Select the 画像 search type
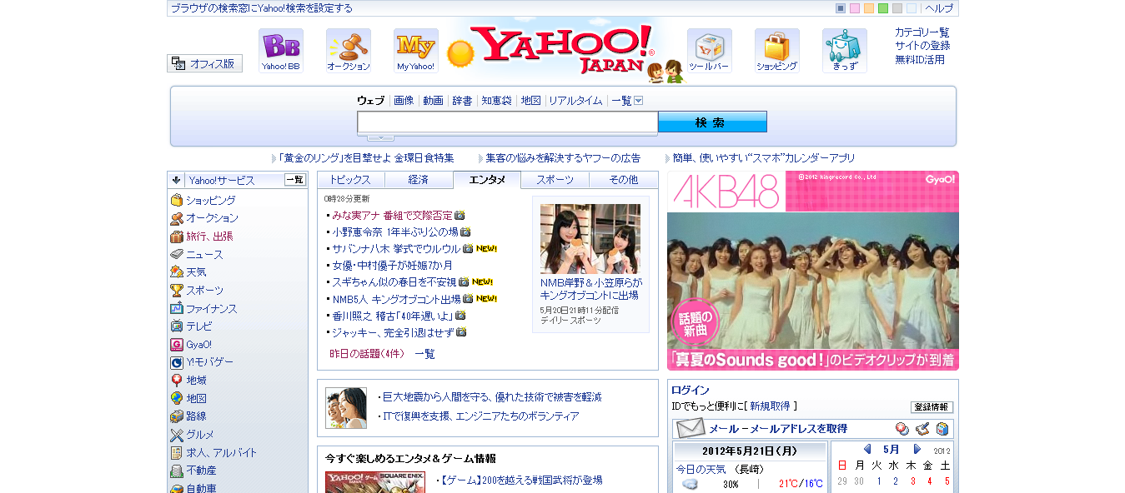The image size is (1125, 493). click(404, 101)
